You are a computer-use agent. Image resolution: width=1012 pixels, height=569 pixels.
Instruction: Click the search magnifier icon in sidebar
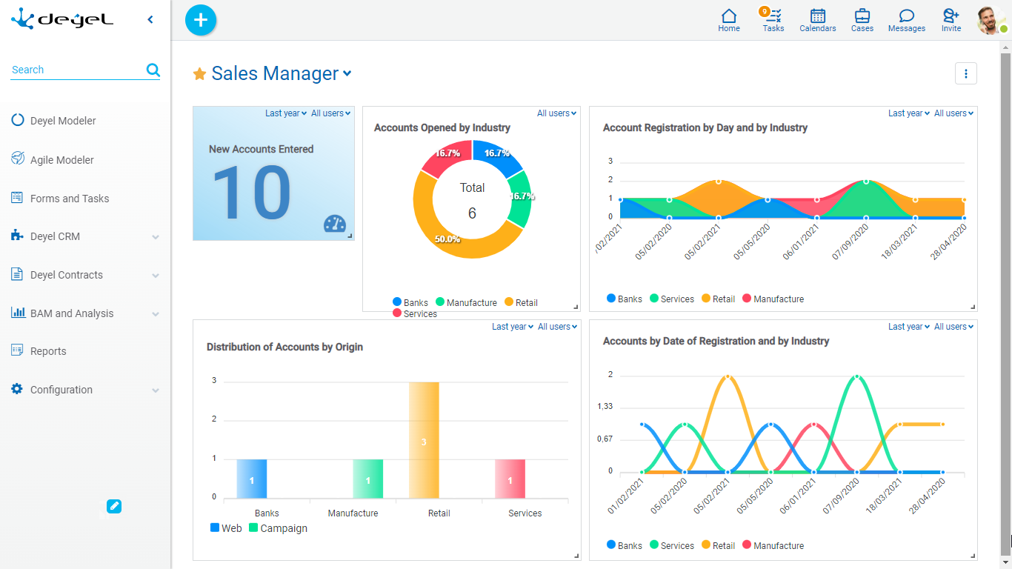tap(153, 70)
